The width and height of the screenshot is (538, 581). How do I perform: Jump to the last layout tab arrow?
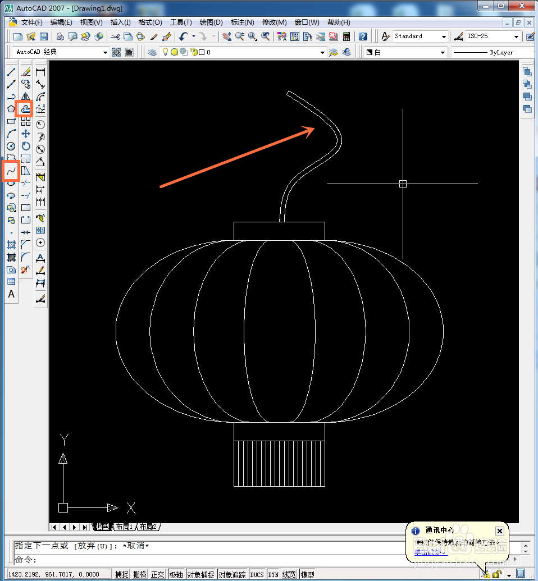point(85,527)
